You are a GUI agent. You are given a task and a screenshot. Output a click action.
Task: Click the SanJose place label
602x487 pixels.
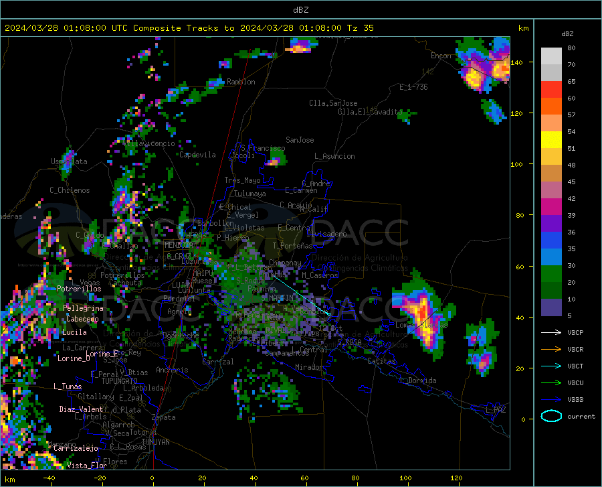click(x=300, y=140)
